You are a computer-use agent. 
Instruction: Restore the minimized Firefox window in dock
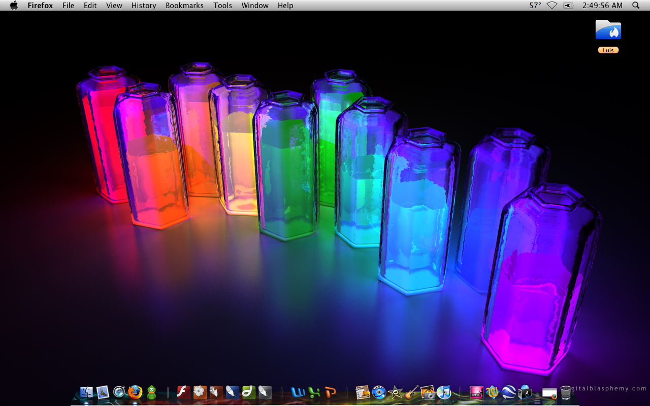pos(549,393)
